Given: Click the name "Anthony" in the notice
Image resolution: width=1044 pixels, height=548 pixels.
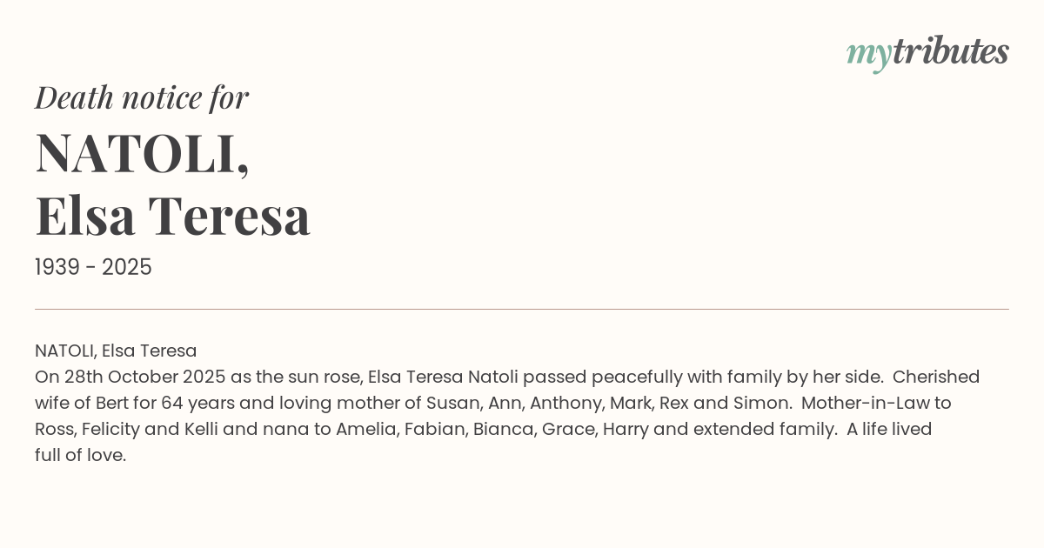Looking at the screenshot, I should click(563, 403).
